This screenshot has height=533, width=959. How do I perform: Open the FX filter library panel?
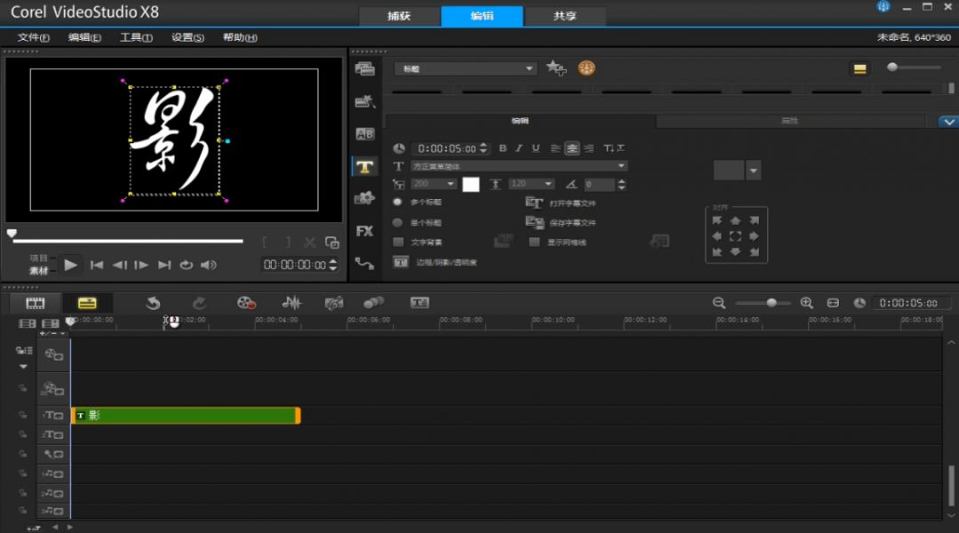tap(364, 231)
